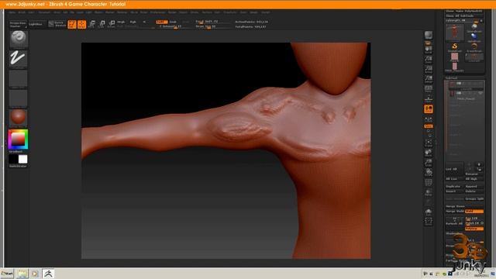Click the Delete subtool button
Viewport: 496px width, 279px height.
coord(474,191)
